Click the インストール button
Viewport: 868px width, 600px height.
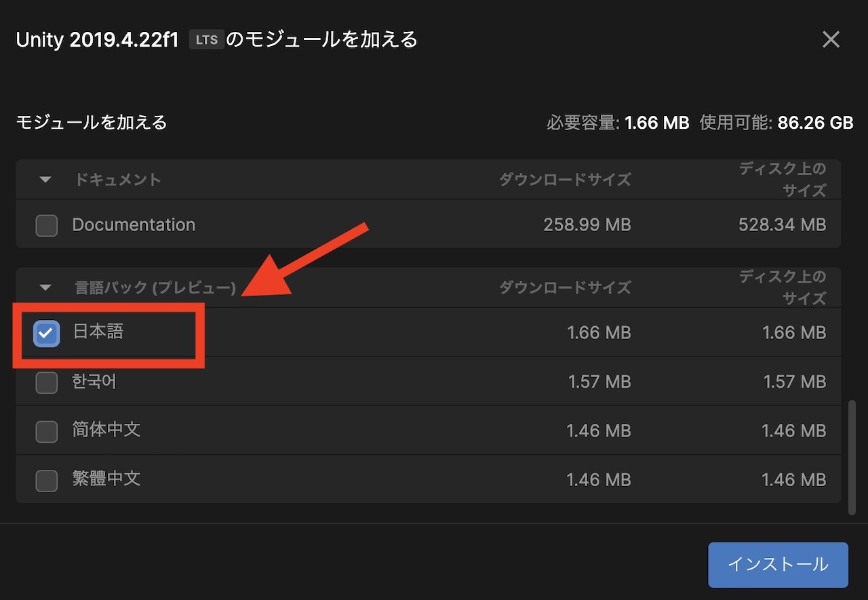pyautogui.click(x=777, y=564)
